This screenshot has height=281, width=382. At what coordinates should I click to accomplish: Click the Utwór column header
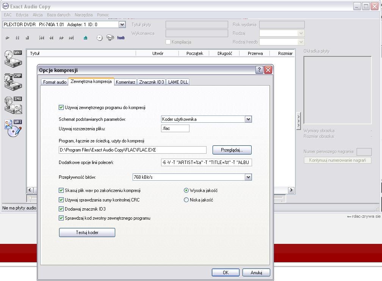(x=158, y=53)
